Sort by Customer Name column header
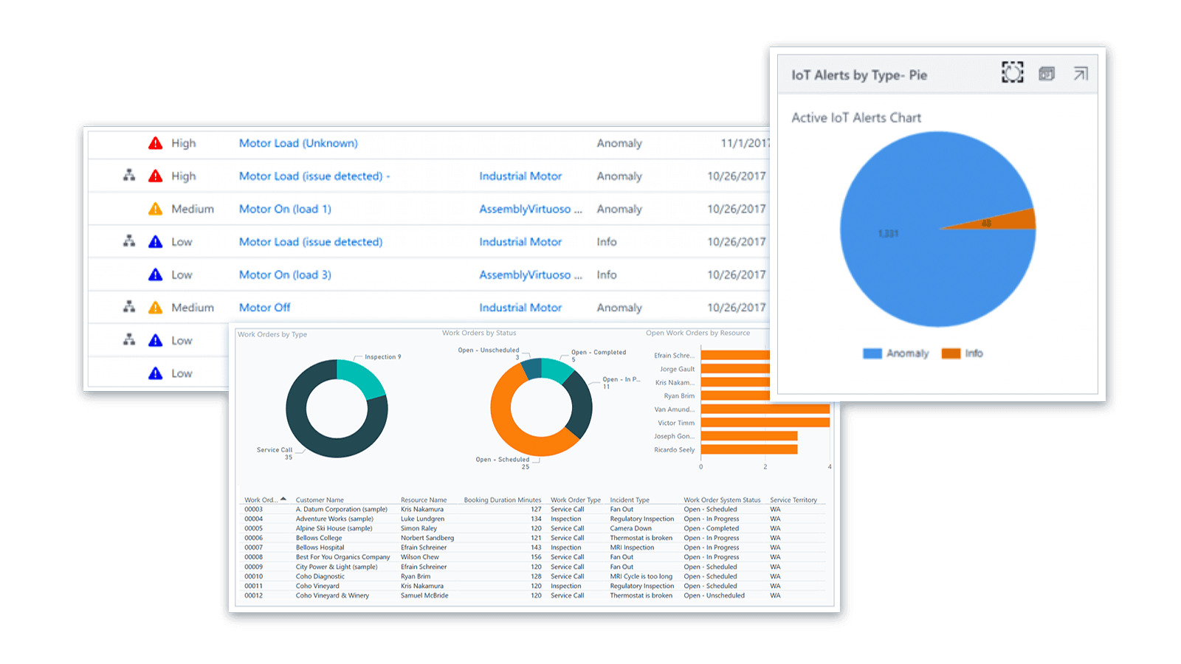 (320, 499)
